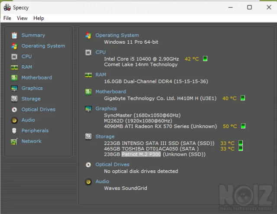Click the 42 °C CPU temperature value
The width and height of the screenshot is (277, 214).
pyautogui.click(x=192, y=59)
